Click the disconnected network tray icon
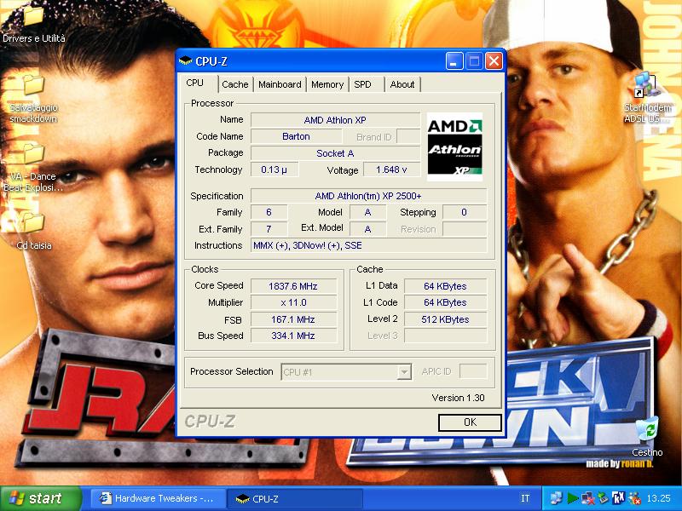This screenshot has height=511, width=682. coord(587,498)
